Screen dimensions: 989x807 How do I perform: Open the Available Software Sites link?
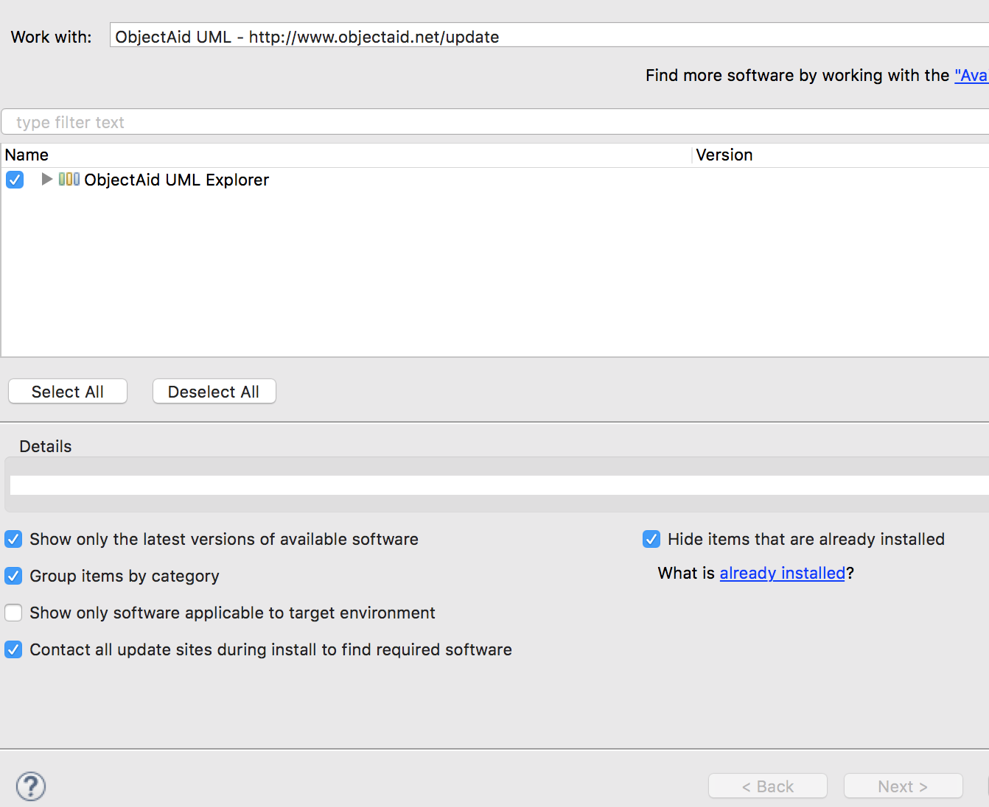(971, 75)
